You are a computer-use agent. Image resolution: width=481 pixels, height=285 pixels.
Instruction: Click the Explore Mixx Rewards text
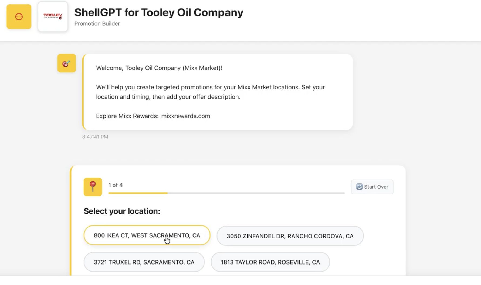[x=127, y=116]
